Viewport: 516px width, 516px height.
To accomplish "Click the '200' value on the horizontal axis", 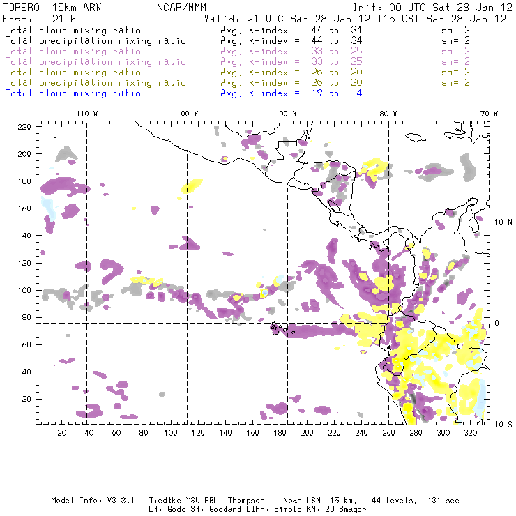I will coord(307,433).
